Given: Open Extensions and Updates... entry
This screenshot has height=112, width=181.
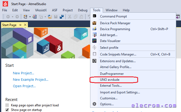Looking at the screenshot, I should [133, 61].
